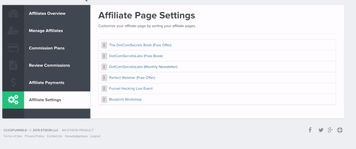356x149 pixels.
Task: Click the Review Commissions document icon
Action: tap(13, 65)
